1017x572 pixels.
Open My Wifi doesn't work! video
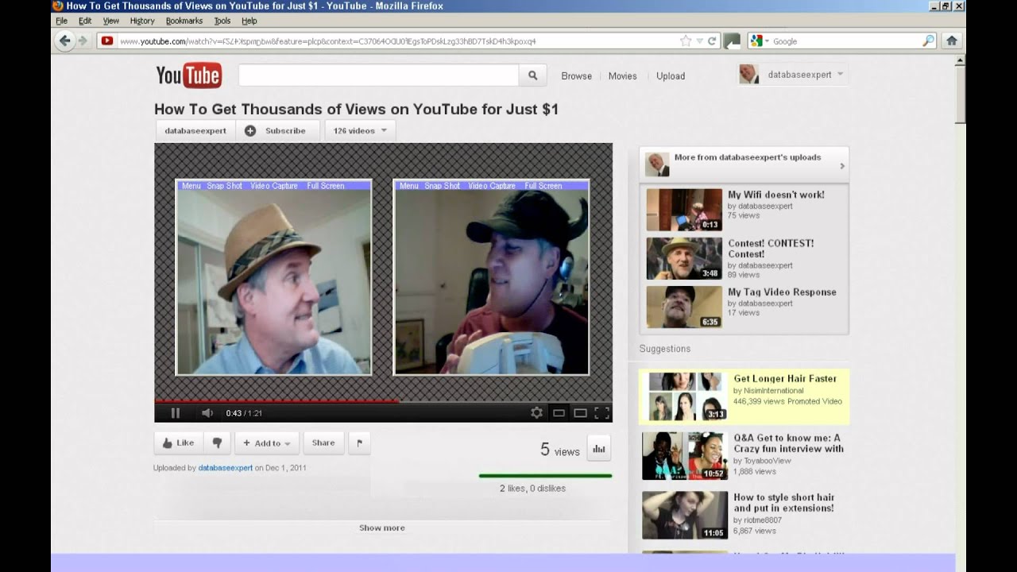point(776,195)
